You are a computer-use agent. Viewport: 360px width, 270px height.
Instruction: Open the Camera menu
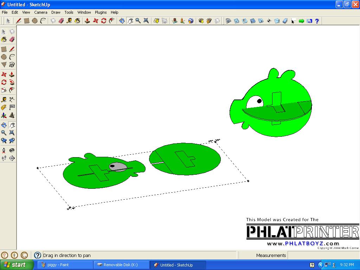(x=41, y=12)
